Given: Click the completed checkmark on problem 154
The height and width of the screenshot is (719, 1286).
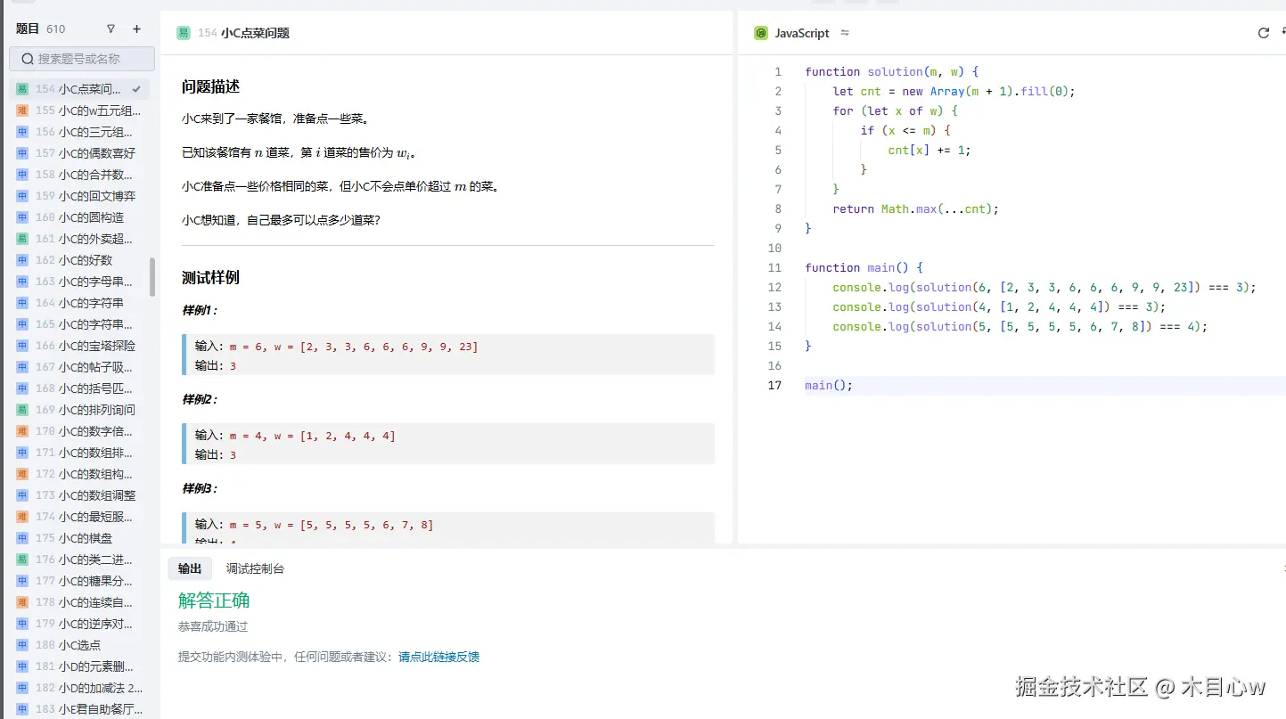Looking at the screenshot, I should tap(136, 89).
